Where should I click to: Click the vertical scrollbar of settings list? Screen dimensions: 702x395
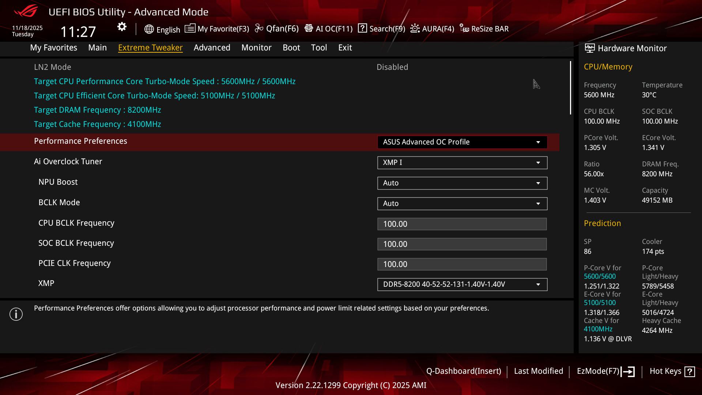tap(570, 88)
